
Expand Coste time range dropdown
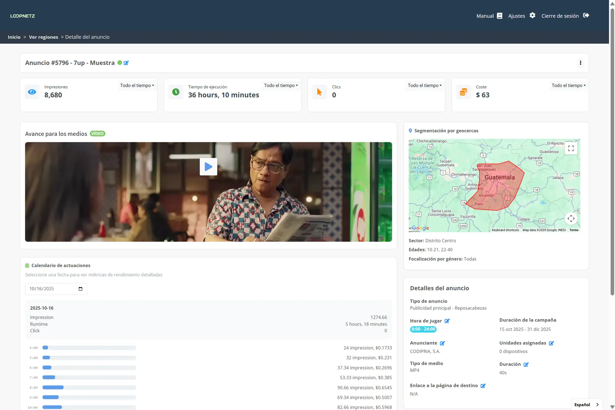(x=569, y=86)
